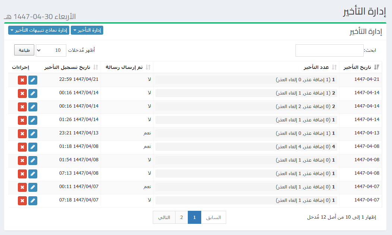Edit the record registered at 01:26
Viewport: 392px width, 235px height.
(33, 120)
